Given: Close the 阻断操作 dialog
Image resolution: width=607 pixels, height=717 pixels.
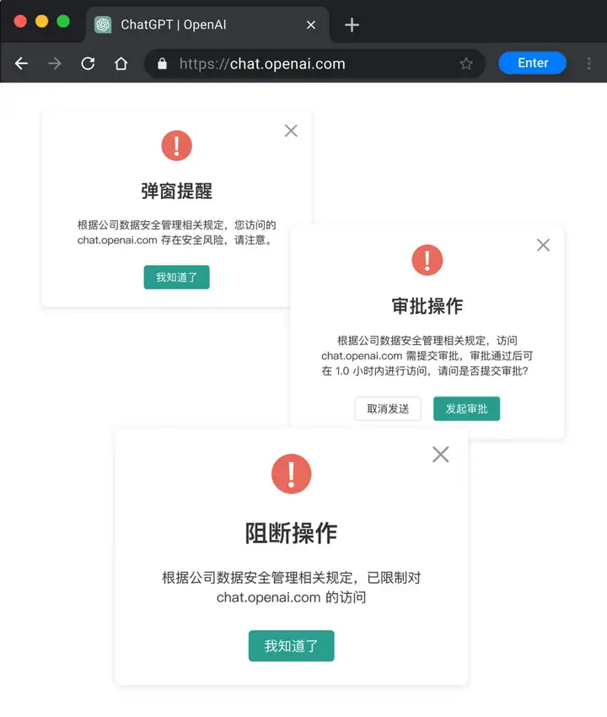Looking at the screenshot, I should [441, 454].
